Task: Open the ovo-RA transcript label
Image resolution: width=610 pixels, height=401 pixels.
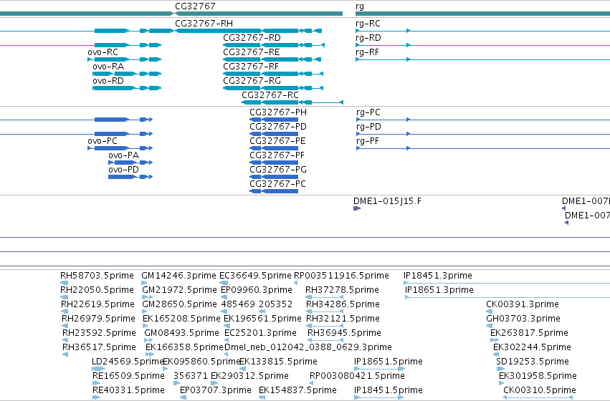Action: point(108,67)
